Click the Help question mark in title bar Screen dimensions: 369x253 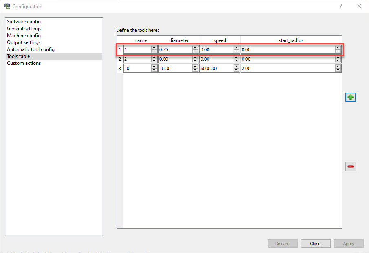tap(340, 6)
